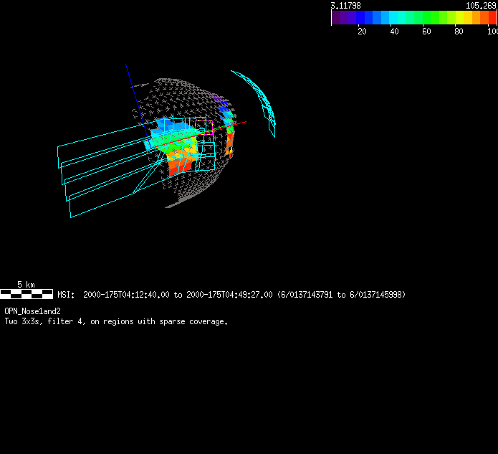
Task: Click the red-orange patch on the model
Action: click(181, 165)
